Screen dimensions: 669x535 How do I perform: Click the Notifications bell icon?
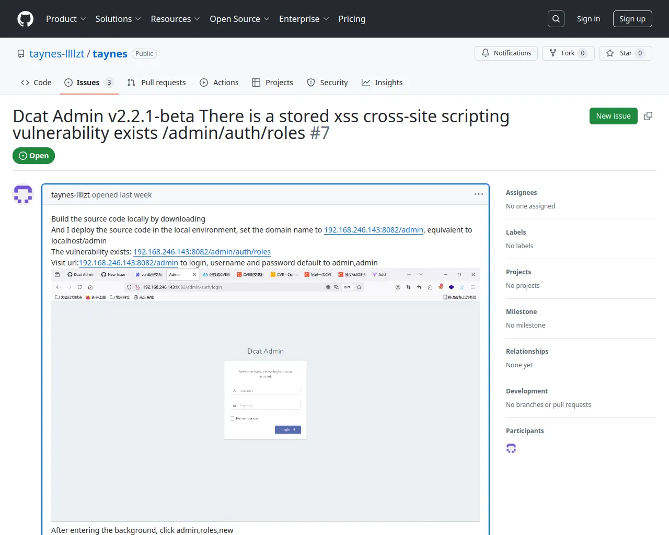pos(486,53)
